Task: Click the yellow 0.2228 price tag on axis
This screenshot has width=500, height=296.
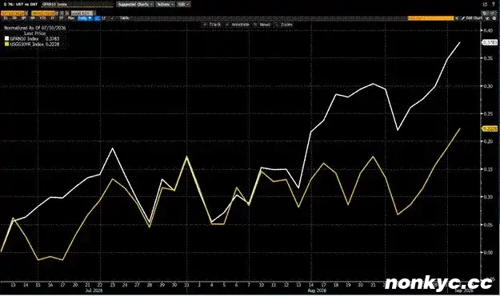Action: 489,128
